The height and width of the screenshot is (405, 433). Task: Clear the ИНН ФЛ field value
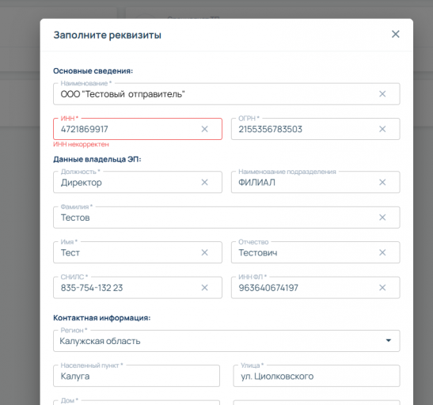(382, 288)
